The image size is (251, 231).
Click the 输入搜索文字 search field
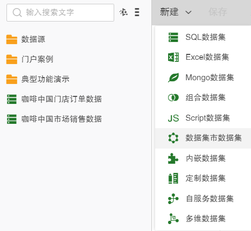point(60,12)
